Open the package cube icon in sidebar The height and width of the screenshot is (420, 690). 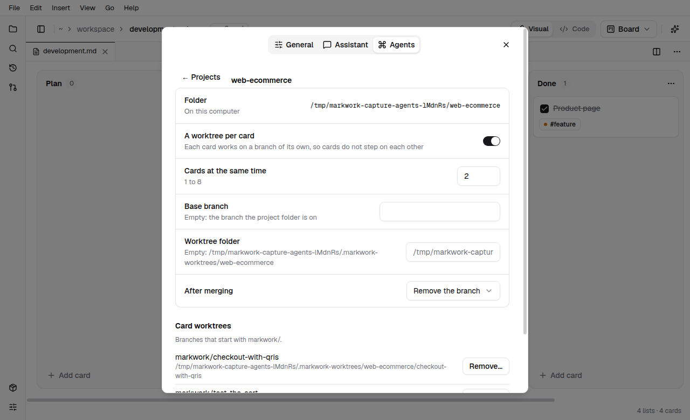pos(13,388)
